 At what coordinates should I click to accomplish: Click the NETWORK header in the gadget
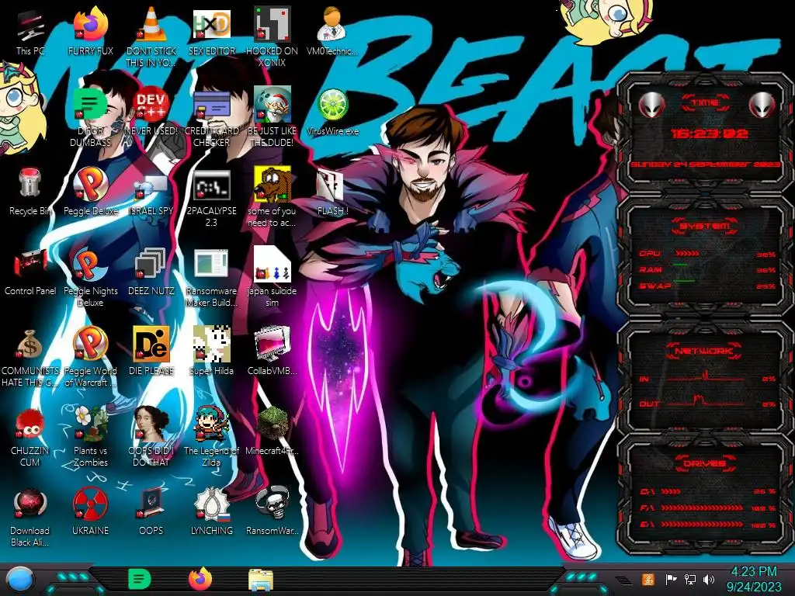click(704, 351)
